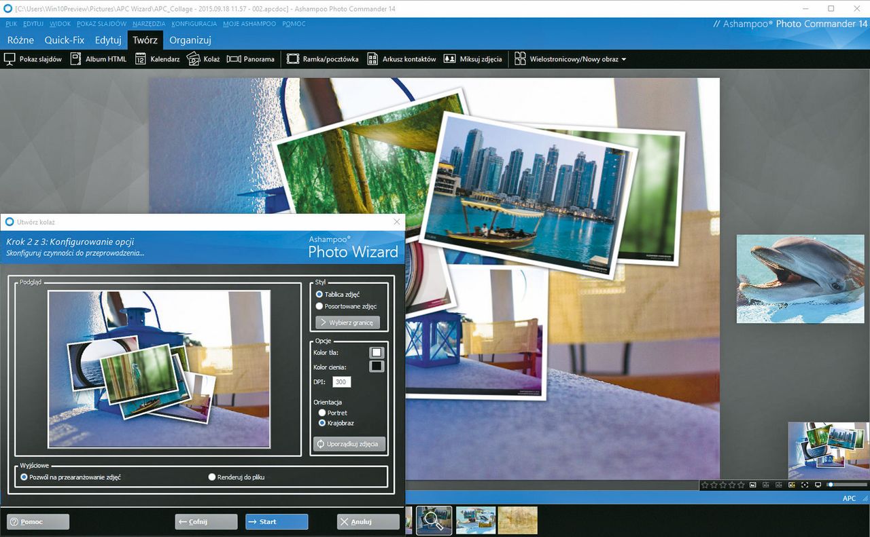This screenshot has width=870, height=537.
Task: Click the Start button
Action: coord(277,521)
